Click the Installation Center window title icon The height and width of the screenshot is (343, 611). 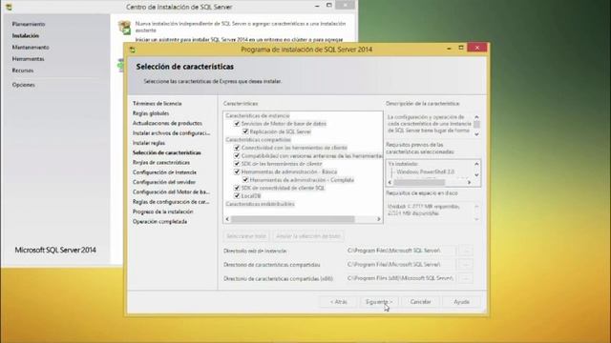(9, 7)
